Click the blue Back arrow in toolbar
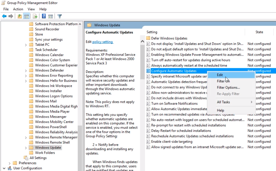276x171 pixels. coord(4,16)
